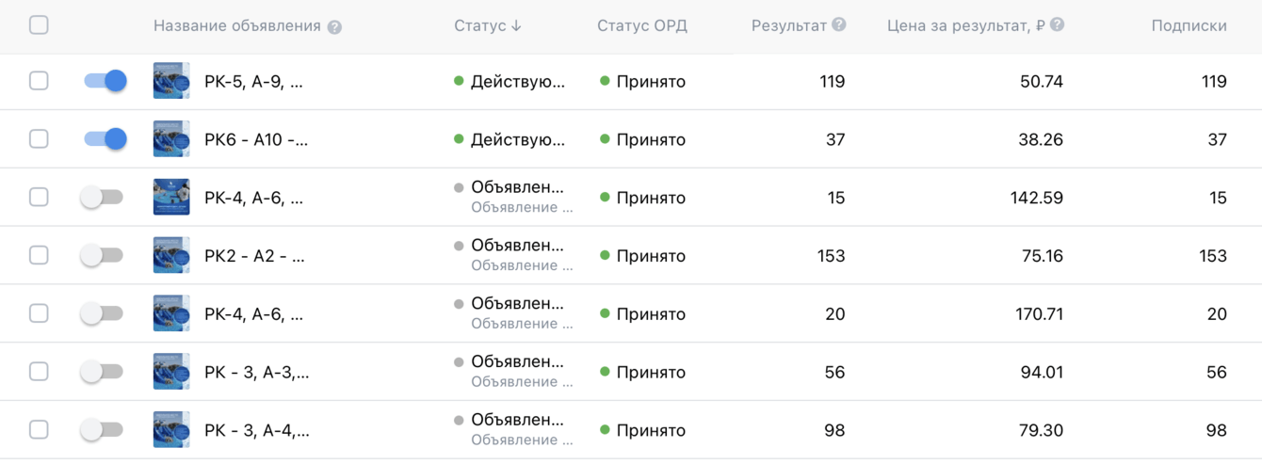Click help icon next to Название объявления

point(334,27)
